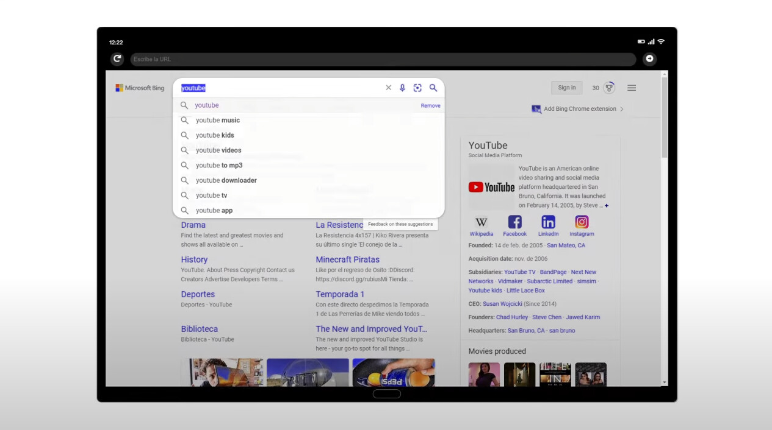
Task: Click the battery status icon
Action: click(641, 42)
